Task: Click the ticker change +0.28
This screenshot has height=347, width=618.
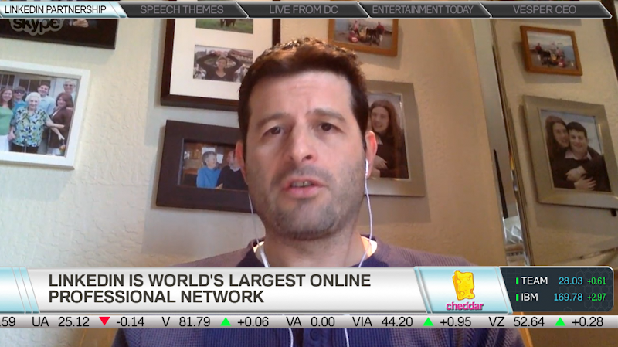Action: click(x=587, y=321)
